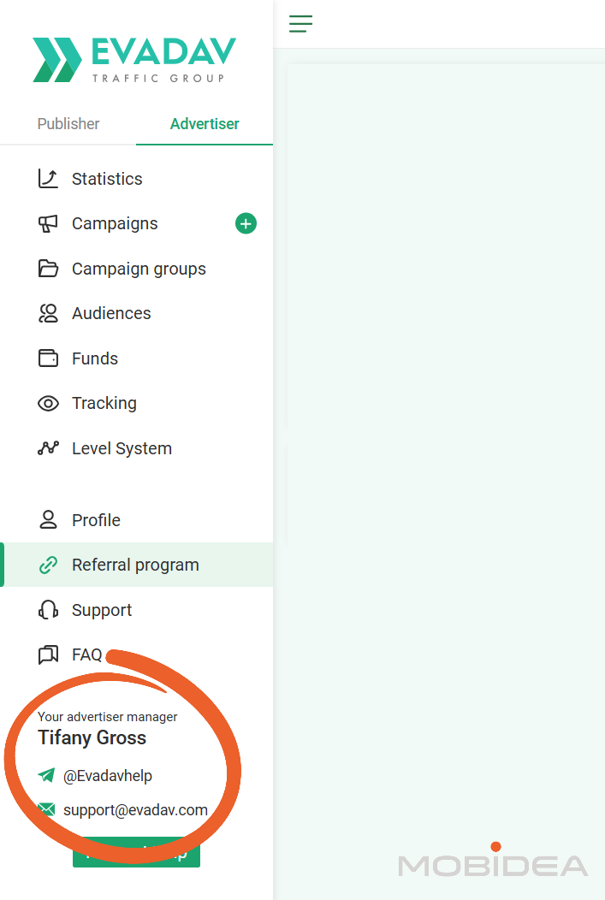Click the Campaigns megaphone icon
The height and width of the screenshot is (900, 605).
click(x=48, y=223)
